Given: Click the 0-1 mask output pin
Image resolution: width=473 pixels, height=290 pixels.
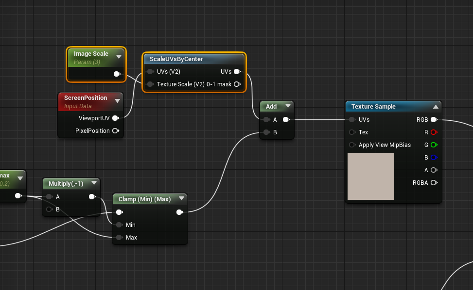Looking at the screenshot, I should tap(237, 84).
